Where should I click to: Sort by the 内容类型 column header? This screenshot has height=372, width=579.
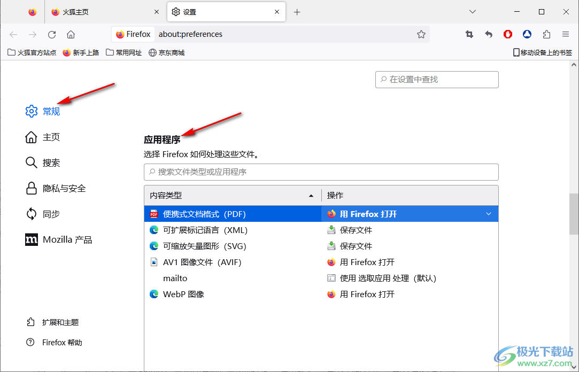click(233, 195)
